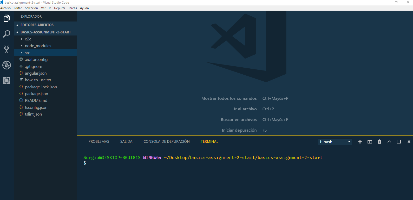
Task: Maximize the panel with up chevron
Action: [x=389, y=142]
